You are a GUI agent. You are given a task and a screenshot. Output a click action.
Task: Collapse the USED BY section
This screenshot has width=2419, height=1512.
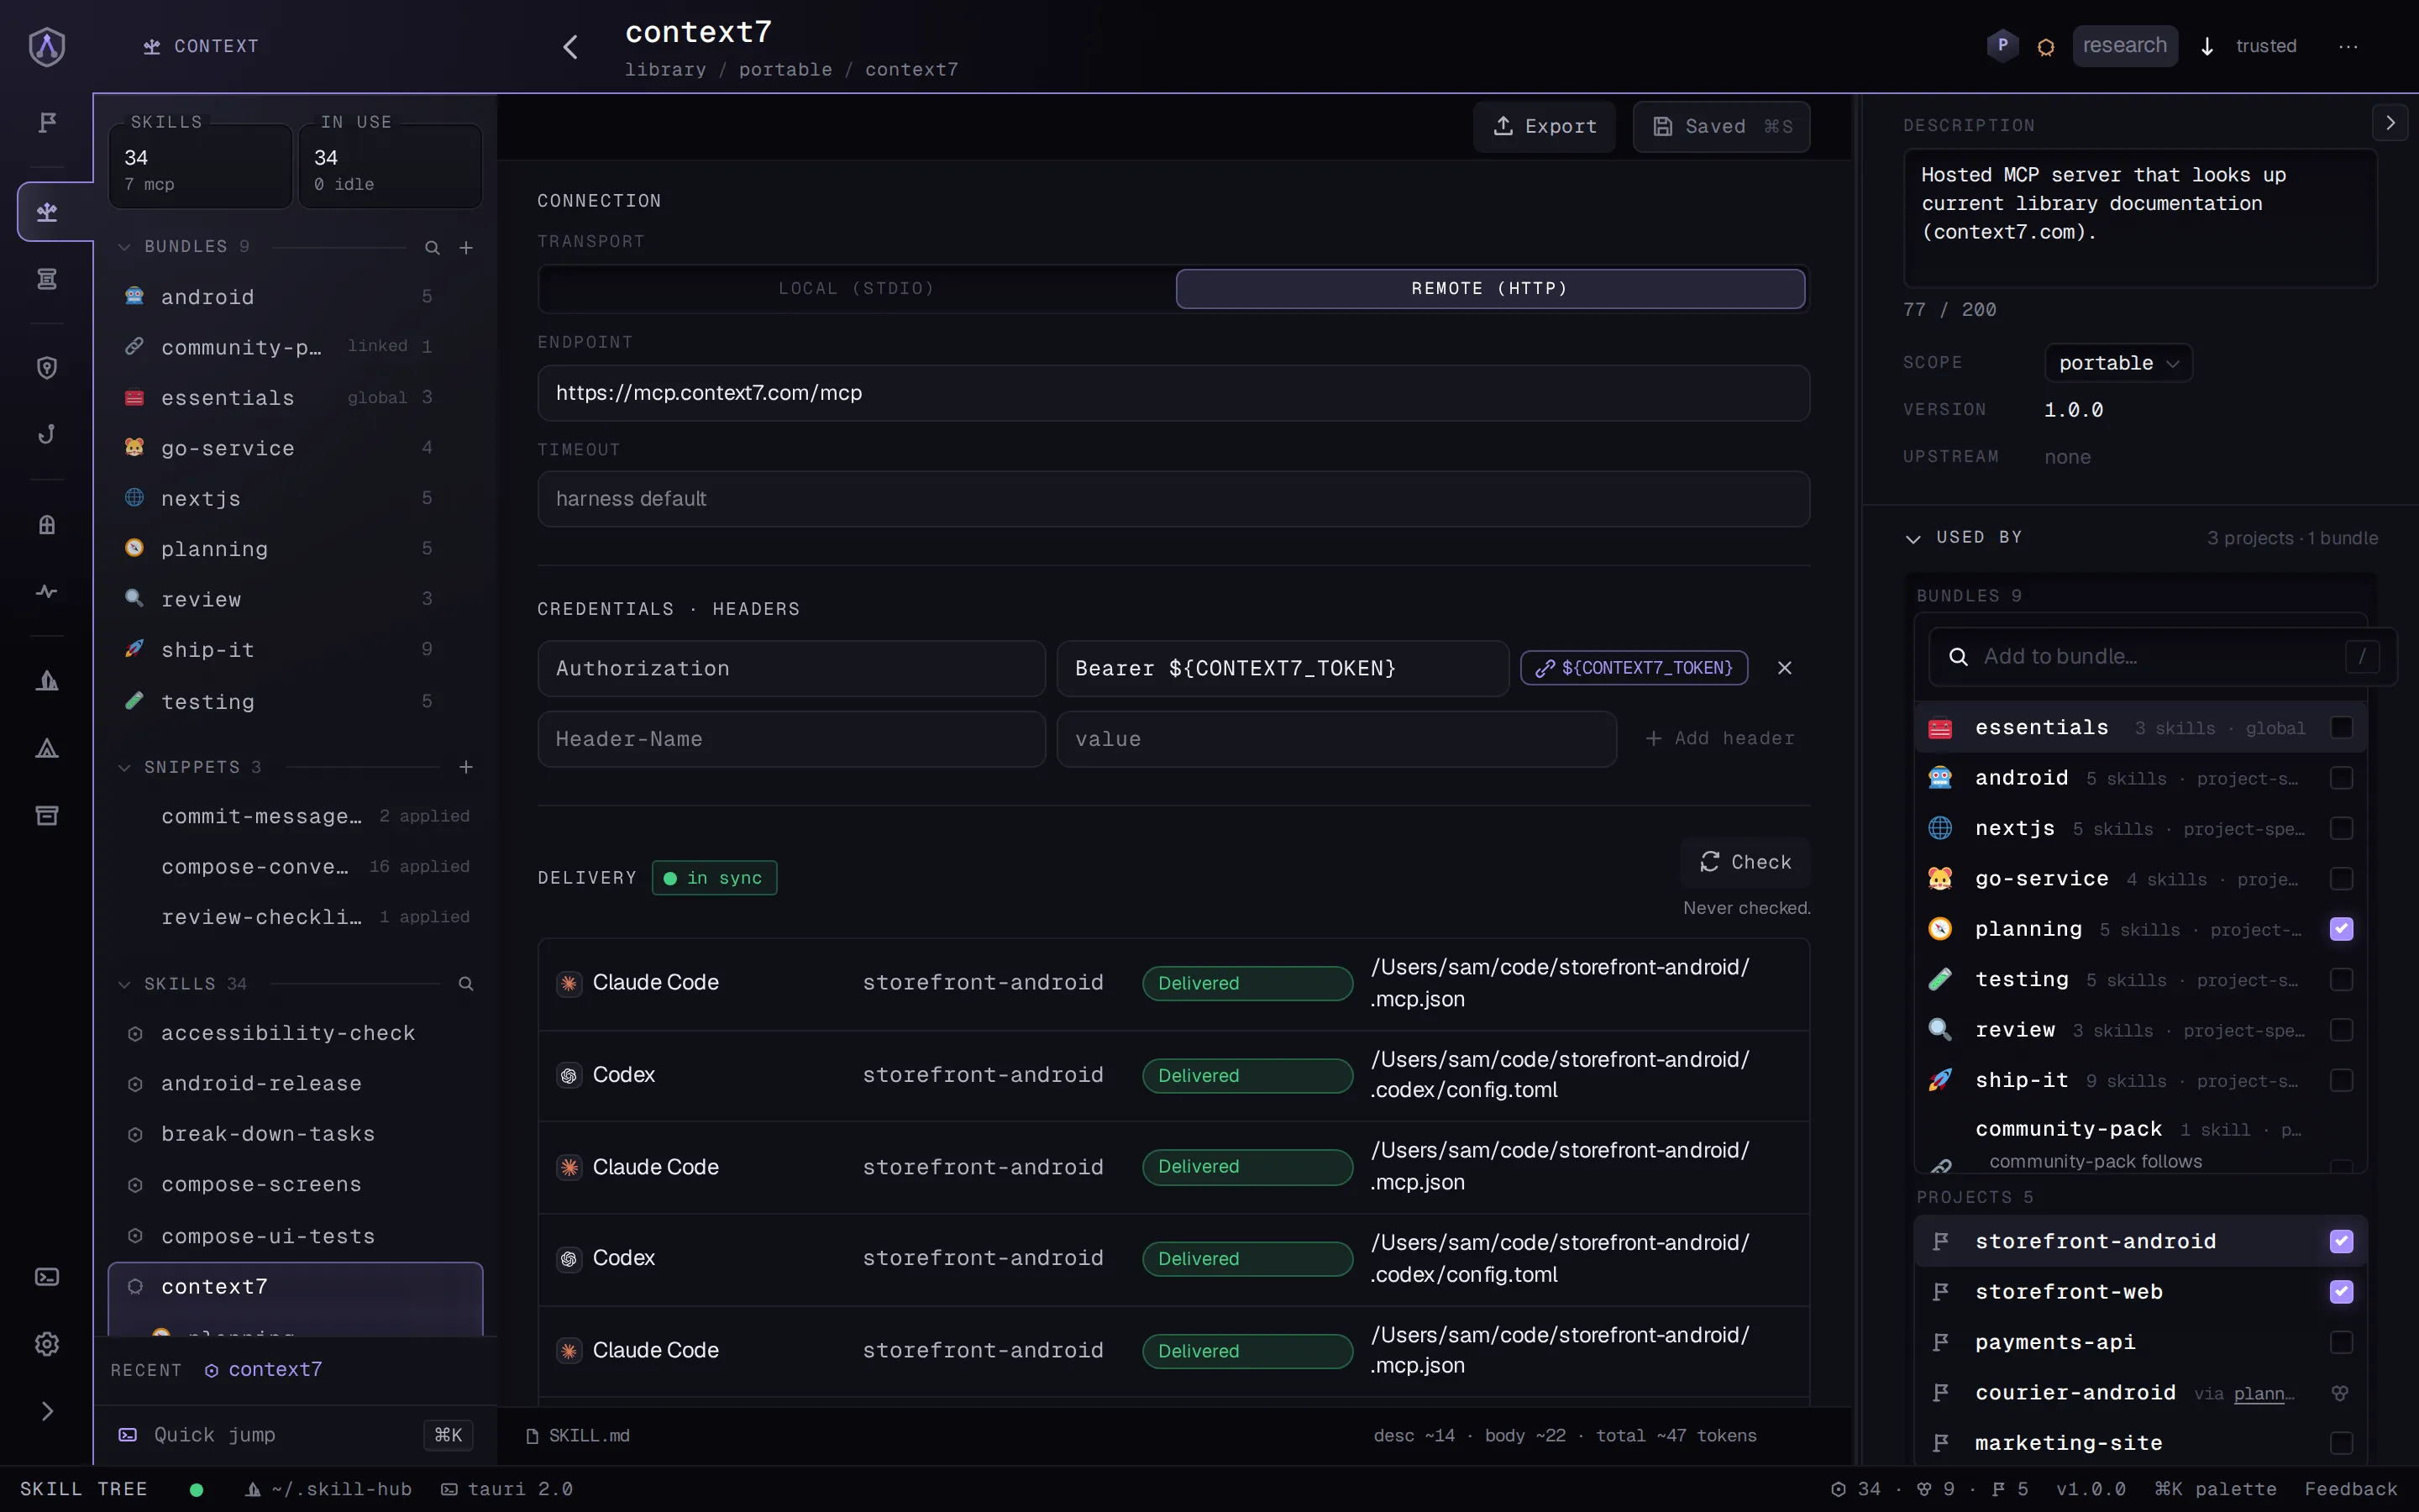[1913, 538]
